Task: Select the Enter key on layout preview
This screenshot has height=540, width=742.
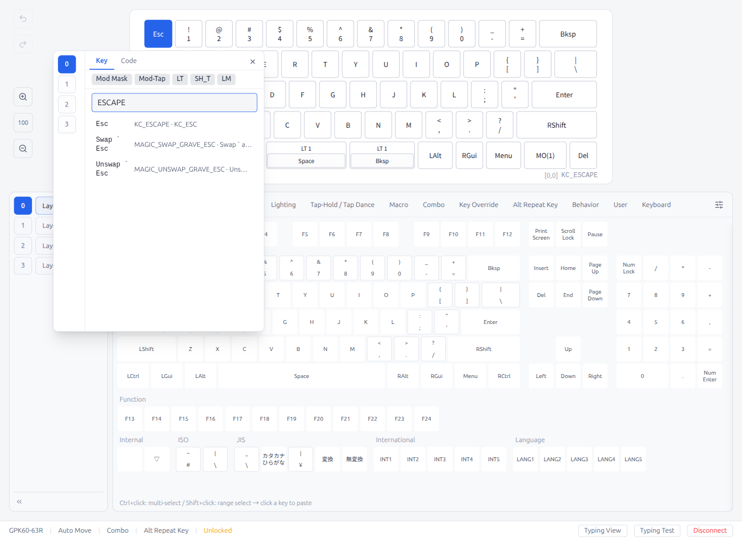Action: point(564,95)
